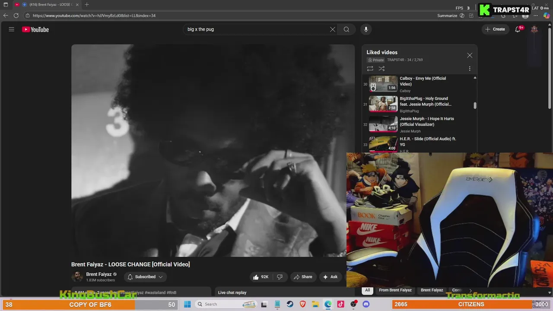Click the Create button
Viewport: 553px width, 311px height.
(495, 29)
